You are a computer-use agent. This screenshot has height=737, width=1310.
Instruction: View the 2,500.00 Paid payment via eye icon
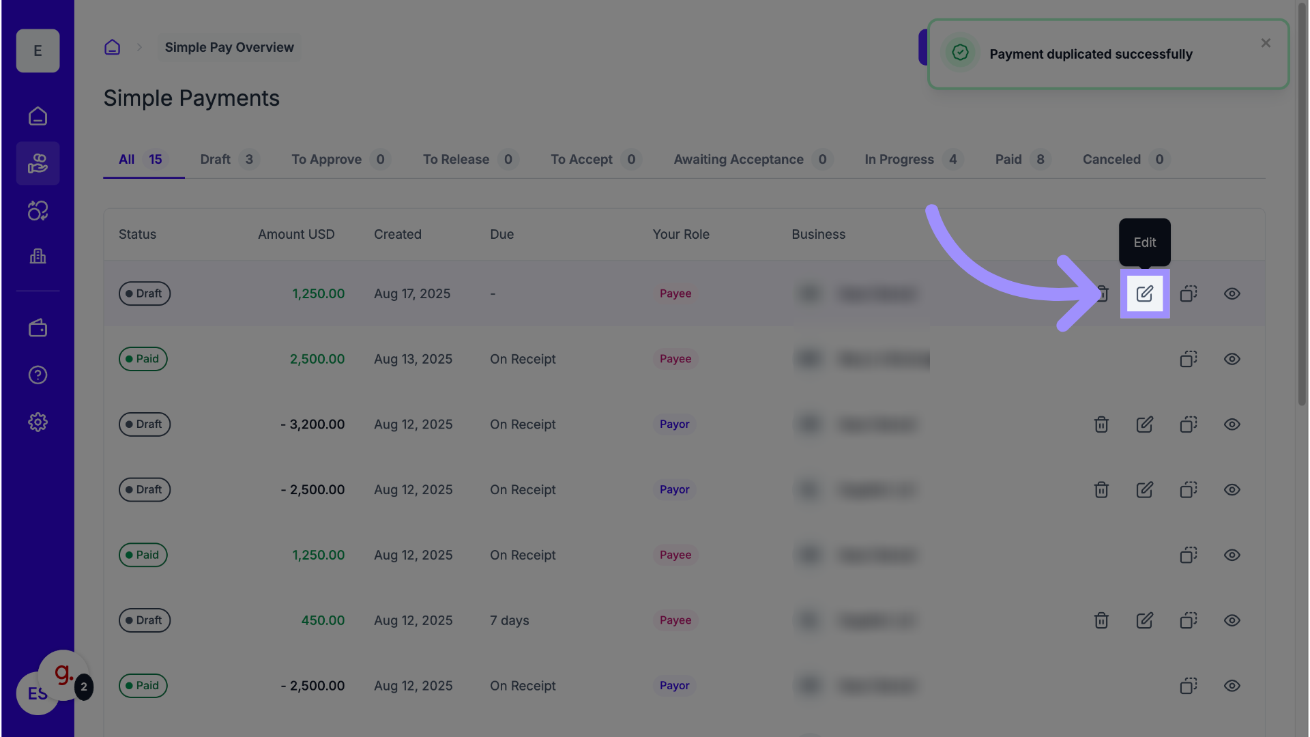1232,359
